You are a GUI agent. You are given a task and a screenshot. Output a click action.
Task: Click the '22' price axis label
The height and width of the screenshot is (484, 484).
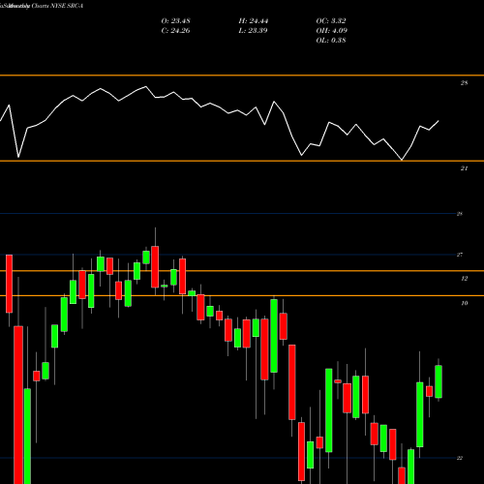(x=460, y=458)
